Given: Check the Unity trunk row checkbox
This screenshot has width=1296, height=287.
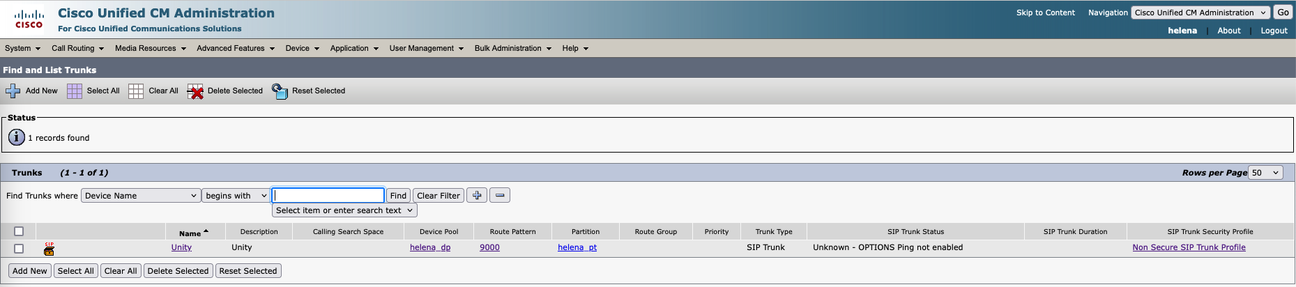Looking at the screenshot, I should coord(19,248).
